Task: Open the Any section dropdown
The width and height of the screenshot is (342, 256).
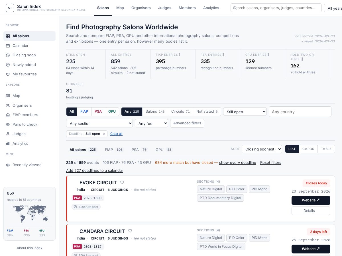Action: [x=99, y=123]
